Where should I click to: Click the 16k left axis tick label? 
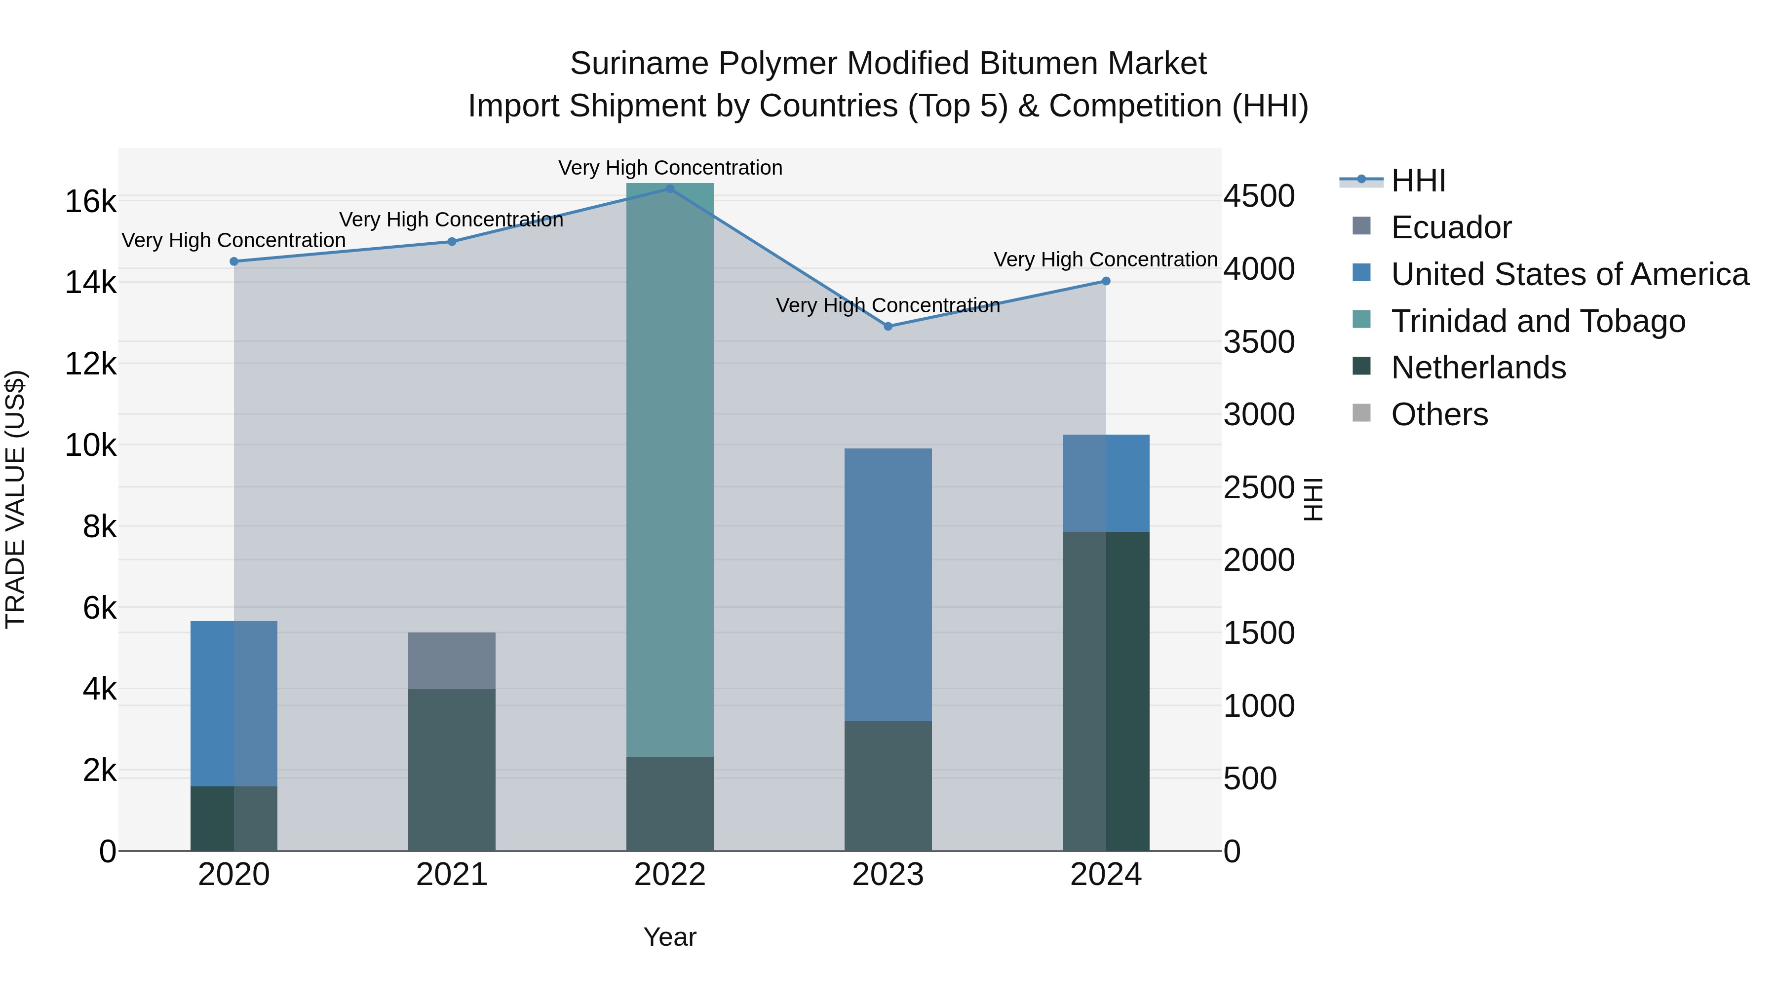point(90,202)
